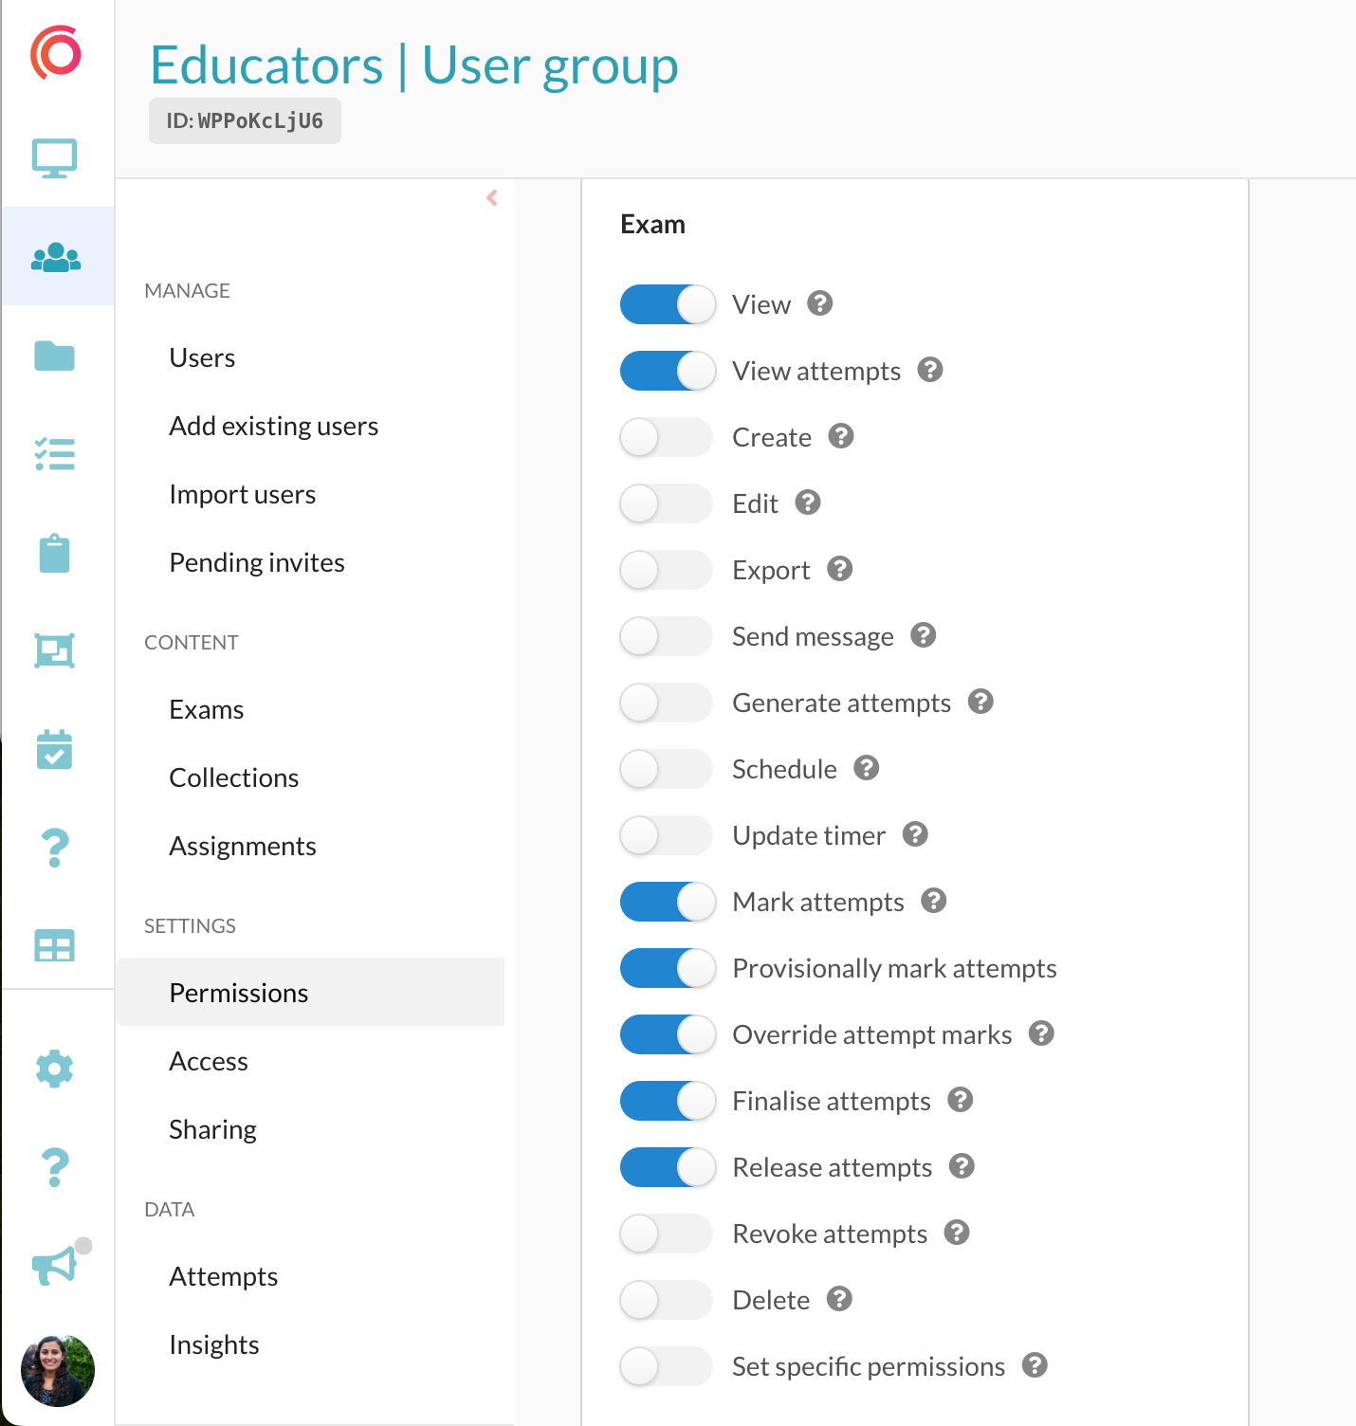Image resolution: width=1356 pixels, height=1426 pixels.
Task: Open the megaphone announcements icon
Action: [55, 1265]
